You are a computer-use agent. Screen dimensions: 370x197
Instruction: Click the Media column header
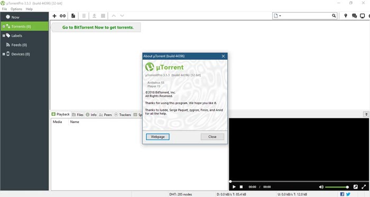[x=57, y=122]
